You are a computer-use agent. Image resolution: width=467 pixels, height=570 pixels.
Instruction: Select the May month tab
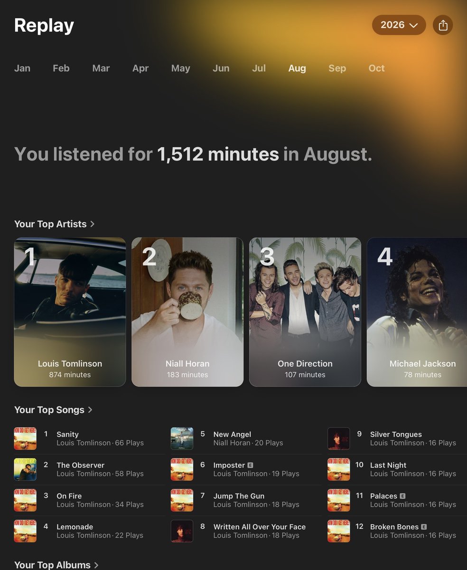[181, 68]
